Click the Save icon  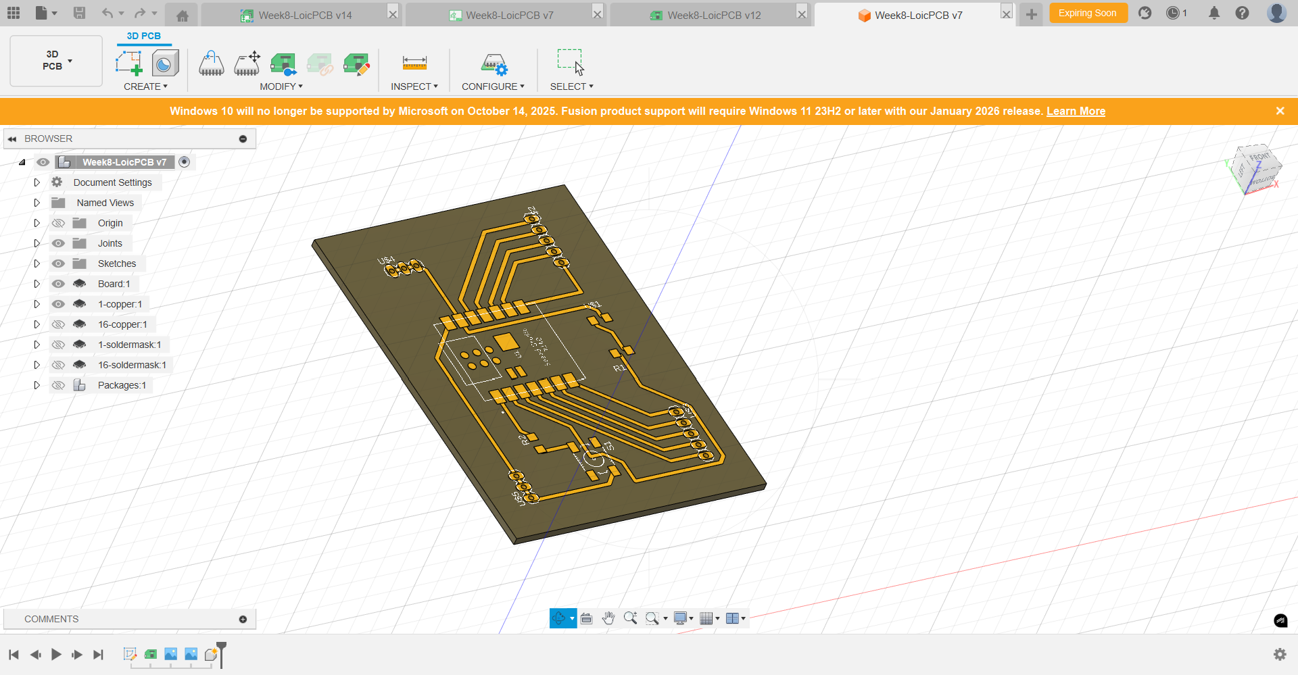(79, 14)
